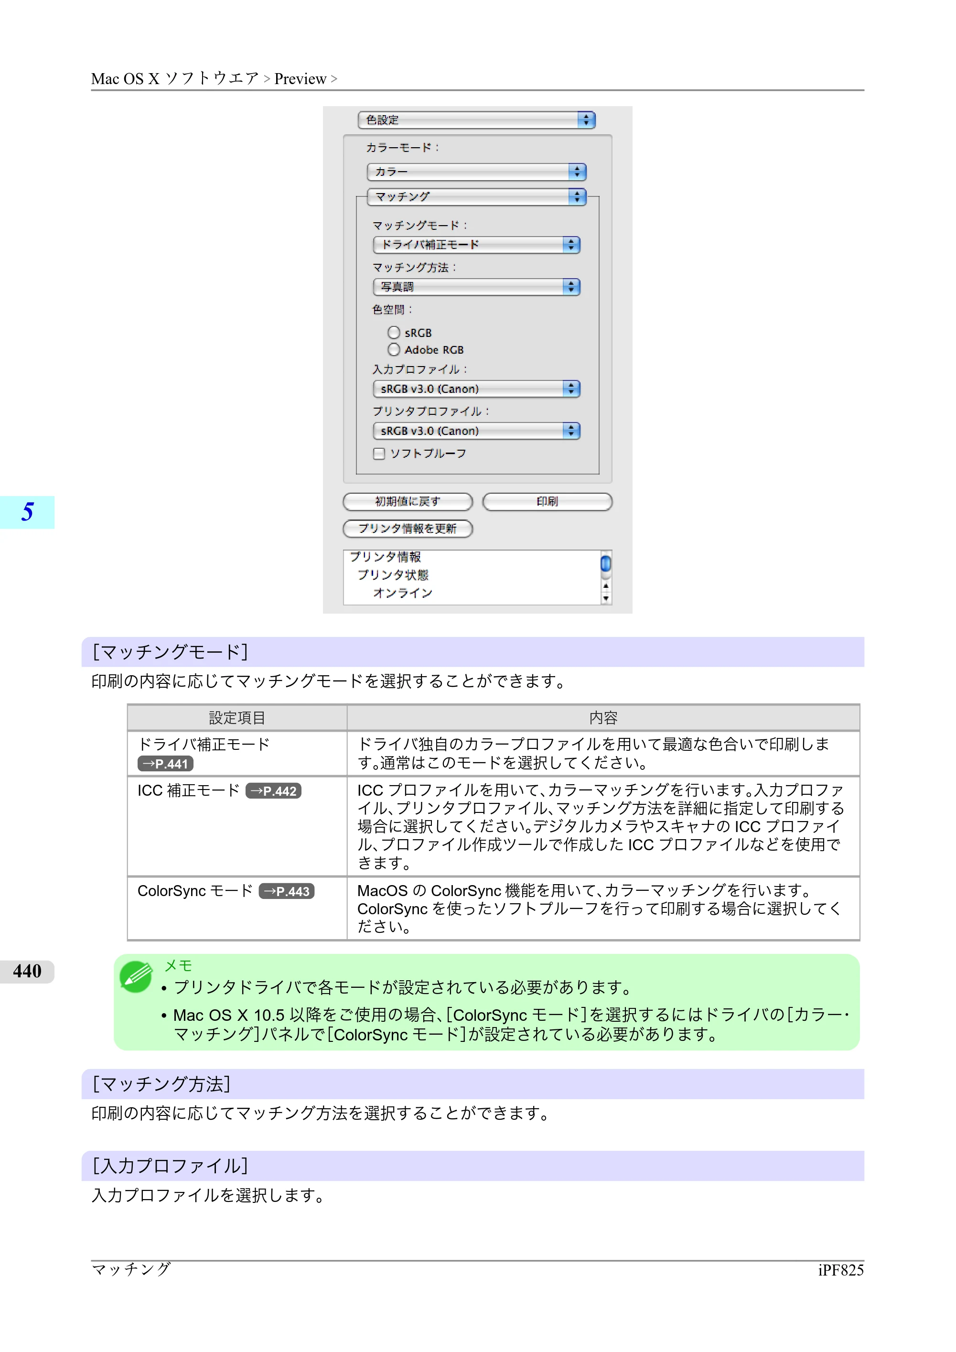Click Mac OS X ソフトウエア breadcrumb

point(175,78)
